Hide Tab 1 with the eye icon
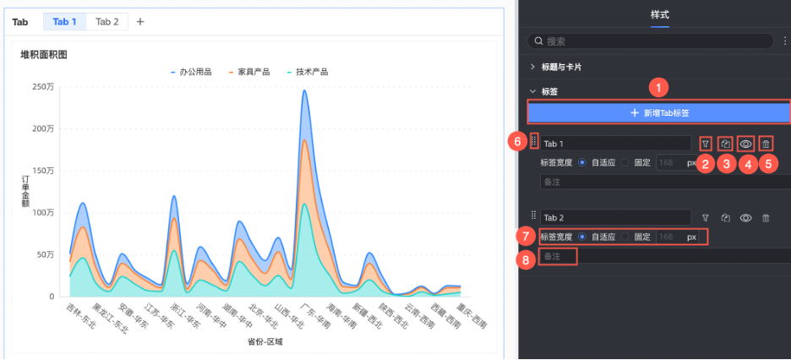 click(x=745, y=145)
